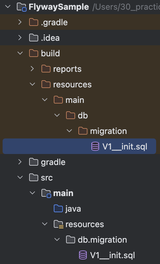Click the src resources folder icon with yellow lines
160x264 pixels.
point(59,224)
